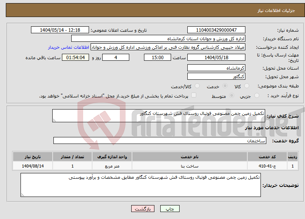This screenshot has height=219, width=305.
Task: Click the کد خدمت column header
Action: pyautogui.click(x=267, y=157)
